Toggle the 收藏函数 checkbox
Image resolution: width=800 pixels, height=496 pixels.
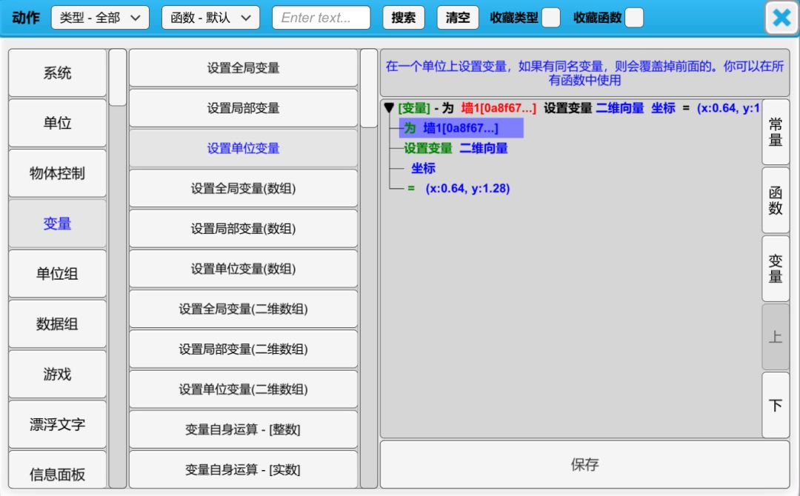tap(633, 18)
